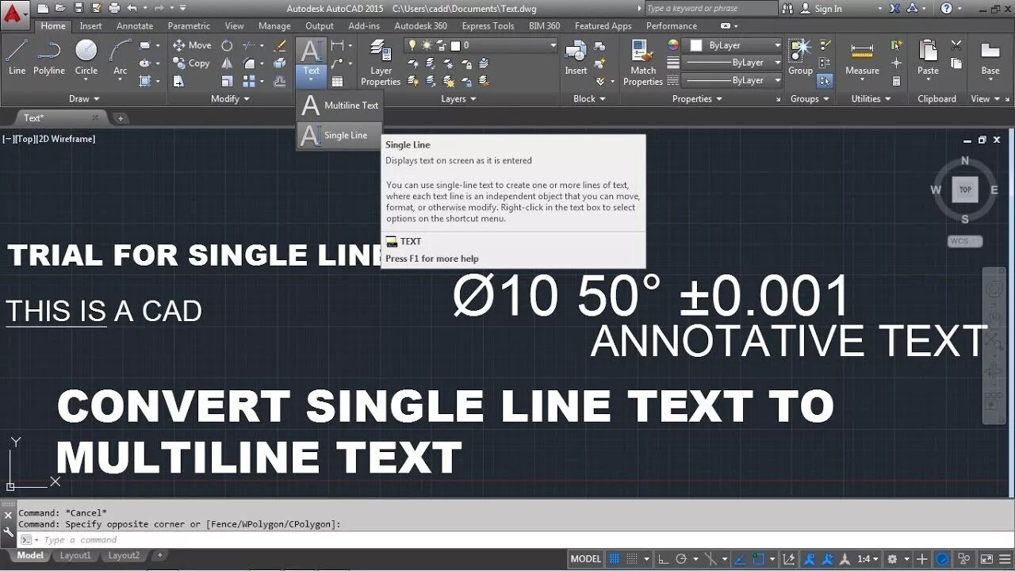The height and width of the screenshot is (571, 1015).
Task: Toggle Ortho mode in status bar
Action: pos(663,559)
